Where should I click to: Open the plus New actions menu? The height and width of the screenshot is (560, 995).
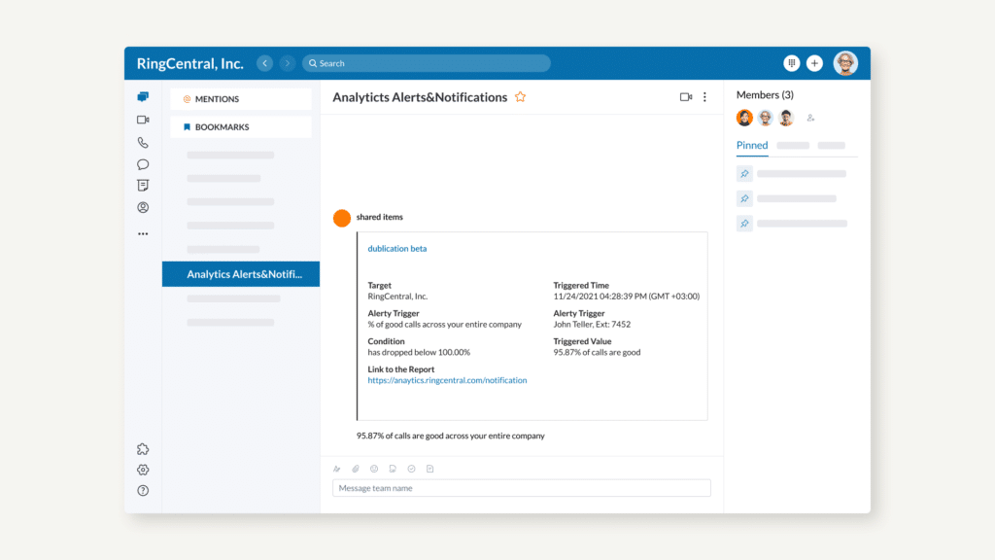tap(814, 63)
